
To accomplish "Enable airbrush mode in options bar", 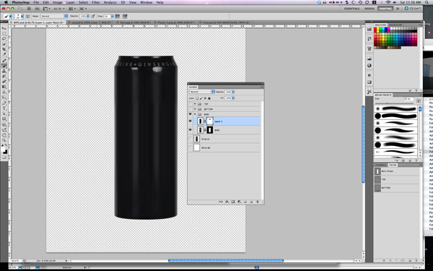I will click(x=118, y=17).
